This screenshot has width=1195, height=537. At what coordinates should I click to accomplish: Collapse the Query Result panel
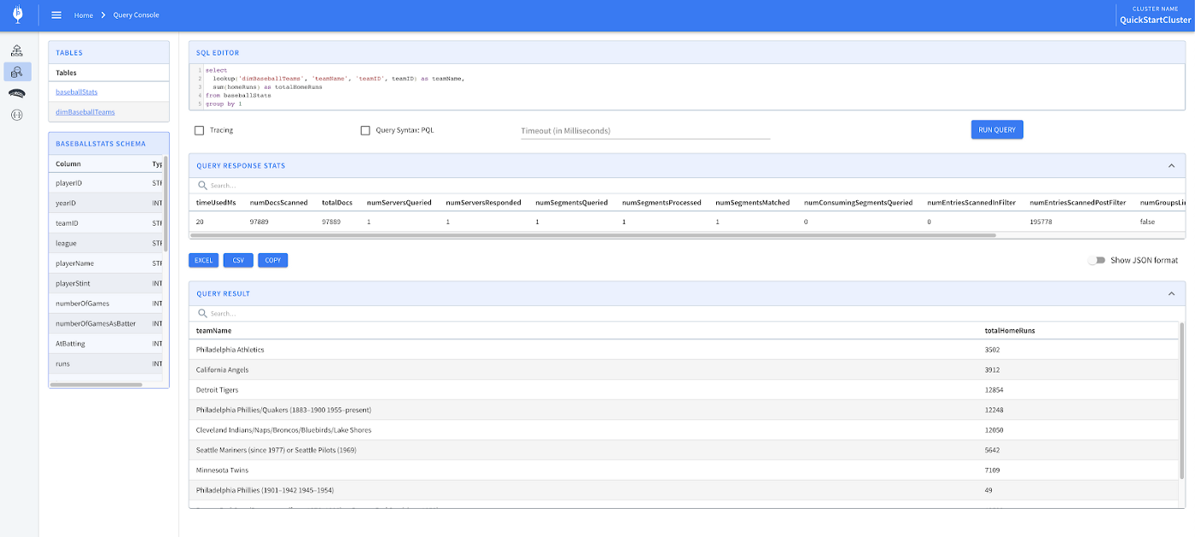coord(1173,292)
